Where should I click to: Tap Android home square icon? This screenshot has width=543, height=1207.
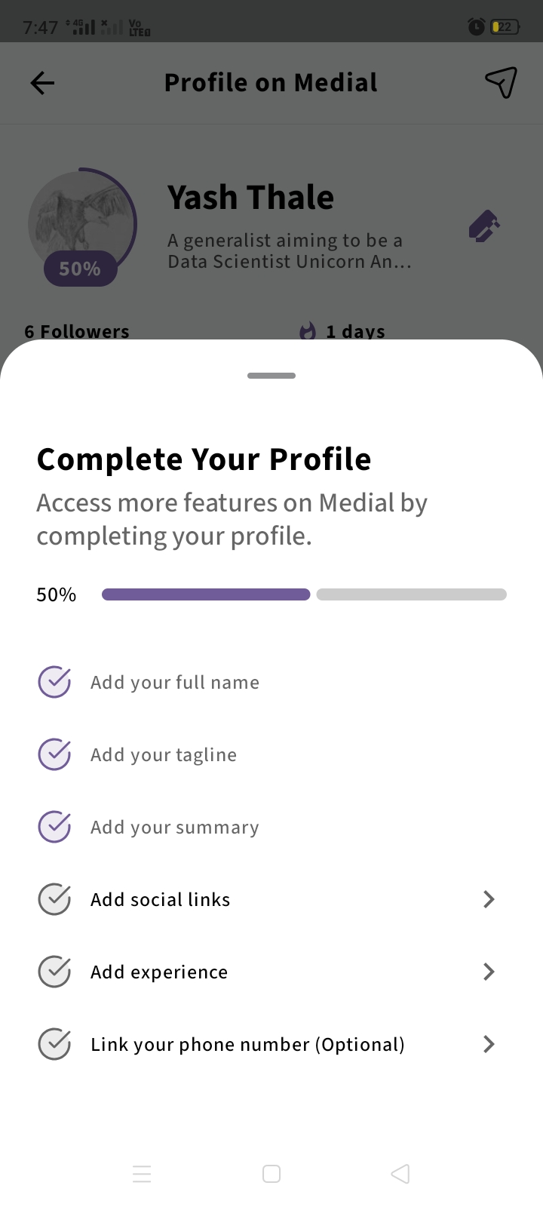[x=271, y=1174]
